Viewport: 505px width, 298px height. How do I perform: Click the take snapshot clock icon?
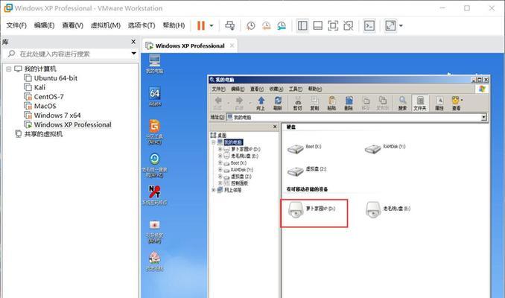pyautogui.click(x=250, y=26)
